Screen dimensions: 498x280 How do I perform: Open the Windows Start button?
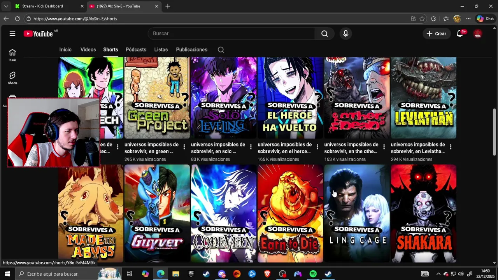(7, 274)
